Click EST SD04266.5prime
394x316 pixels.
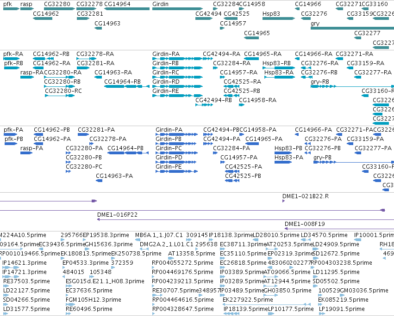pyautogui.click(x=26, y=300)
